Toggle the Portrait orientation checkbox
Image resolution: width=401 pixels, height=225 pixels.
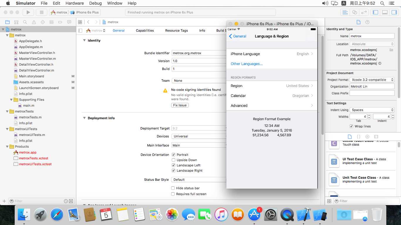click(173, 155)
